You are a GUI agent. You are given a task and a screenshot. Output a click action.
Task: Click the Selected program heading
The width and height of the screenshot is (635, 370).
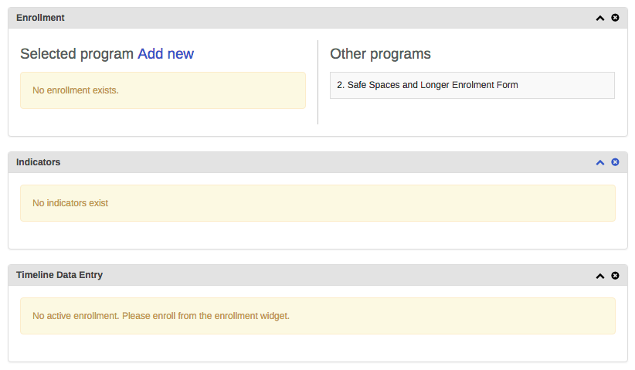(x=76, y=54)
